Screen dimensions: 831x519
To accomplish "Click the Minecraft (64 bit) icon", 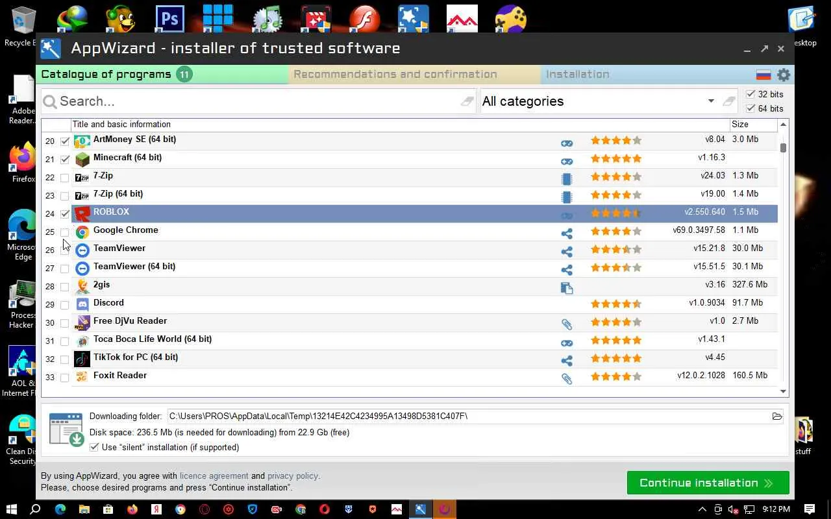I will [x=82, y=159].
